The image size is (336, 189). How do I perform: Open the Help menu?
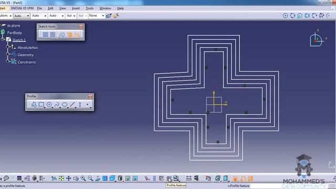pos(120,8)
